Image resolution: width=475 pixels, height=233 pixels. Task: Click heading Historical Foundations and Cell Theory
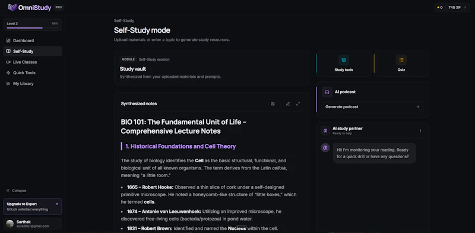[x=180, y=146]
